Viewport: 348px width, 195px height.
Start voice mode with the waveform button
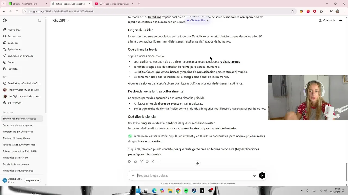262,175
